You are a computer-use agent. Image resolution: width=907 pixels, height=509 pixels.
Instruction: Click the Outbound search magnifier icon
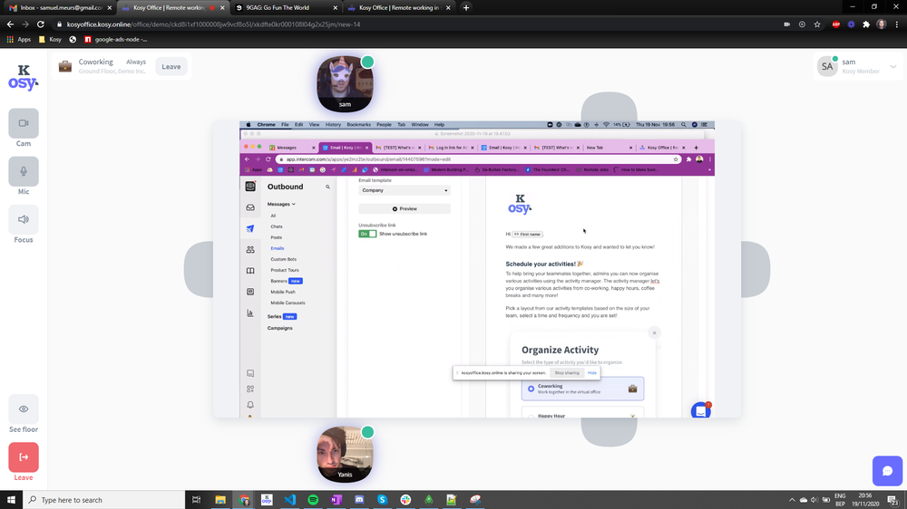point(327,187)
